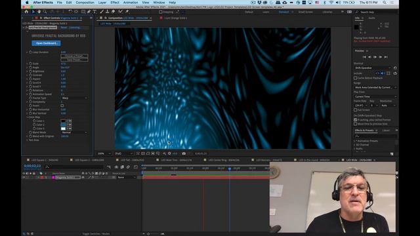Click the Open Dashboard button
420x236 pixels.
tap(47, 43)
